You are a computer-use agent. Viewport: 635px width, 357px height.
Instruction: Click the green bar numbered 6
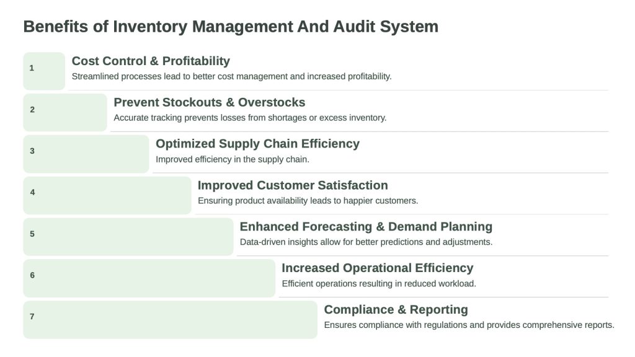point(149,278)
